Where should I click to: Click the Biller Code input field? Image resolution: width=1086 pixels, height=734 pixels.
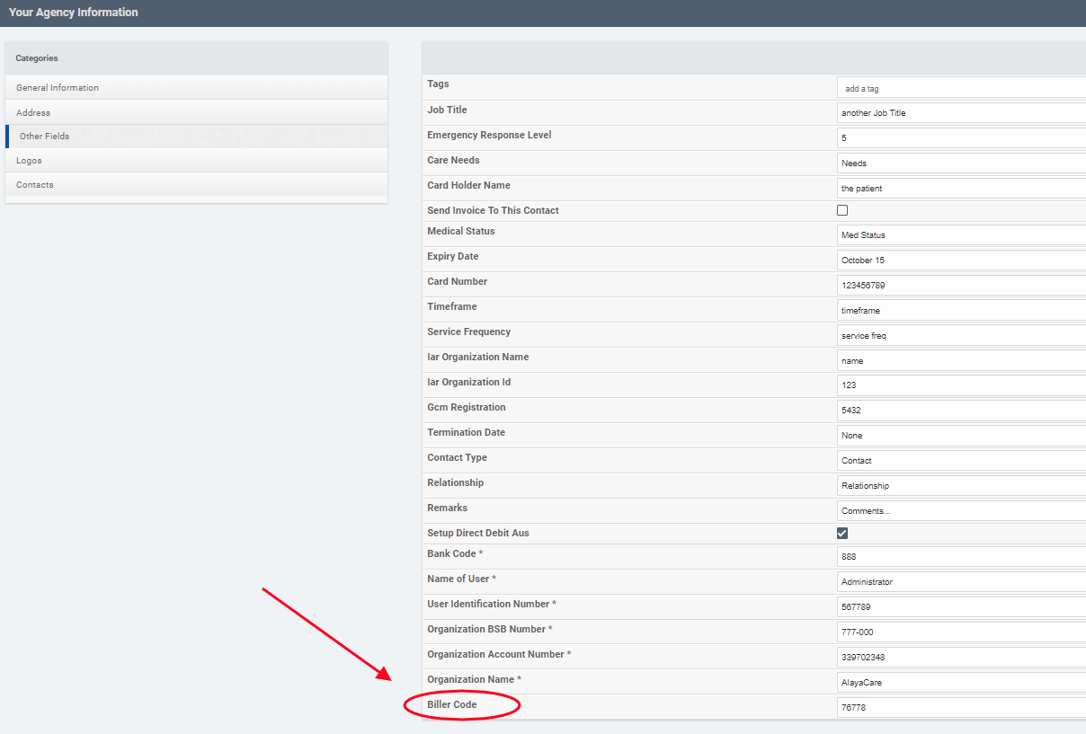point(960,708)
